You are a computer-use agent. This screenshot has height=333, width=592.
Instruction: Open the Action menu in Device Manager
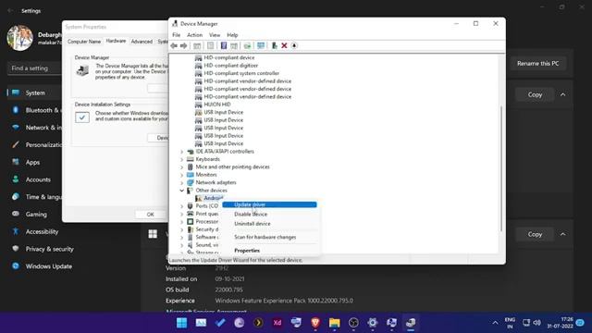pyautogui.click(x=195, y=35)
